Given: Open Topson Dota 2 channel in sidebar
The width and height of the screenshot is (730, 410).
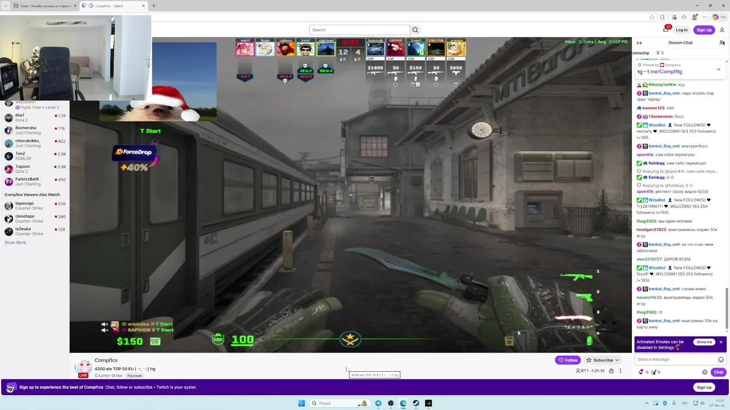Looking at the screenshot, I should [x=35, y=169].
